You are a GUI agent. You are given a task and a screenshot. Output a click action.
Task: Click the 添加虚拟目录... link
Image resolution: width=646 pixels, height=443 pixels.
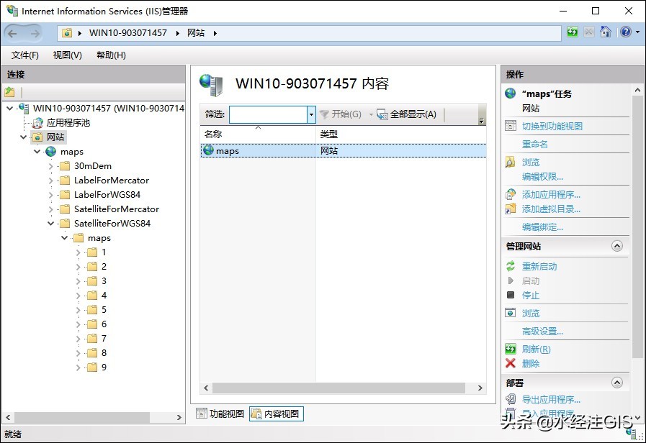[x=551, y=209]
